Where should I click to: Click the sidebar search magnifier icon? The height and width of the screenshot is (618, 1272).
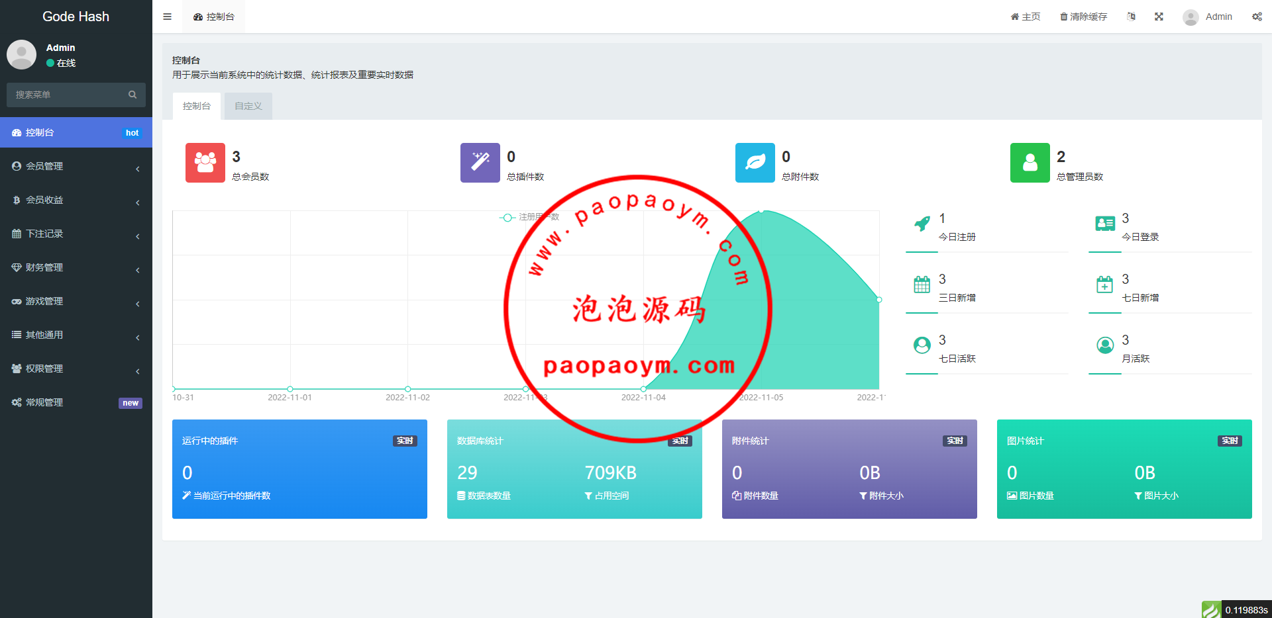click(x=132, y=95)
